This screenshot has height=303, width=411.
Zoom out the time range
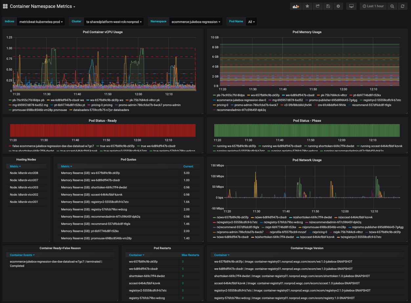click(x=392, y=6)
